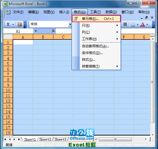Open the View menu 视图(V)

(49, 12)
